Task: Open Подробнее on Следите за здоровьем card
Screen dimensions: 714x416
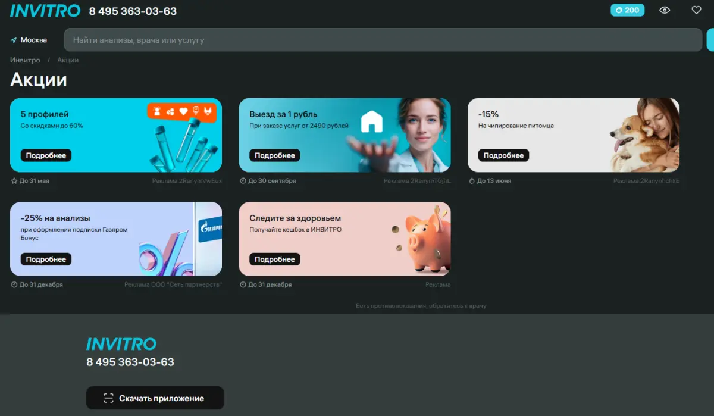Action: pyautogui.click(x=275, y=259)
